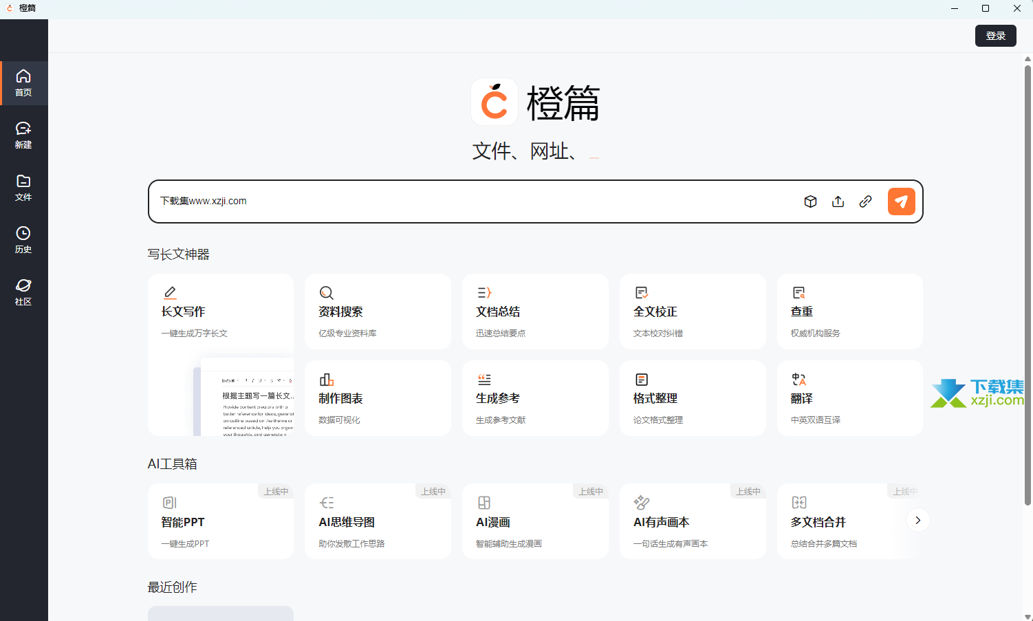
Task: Open the 格式整理 card title
Action: pos(655,398)
